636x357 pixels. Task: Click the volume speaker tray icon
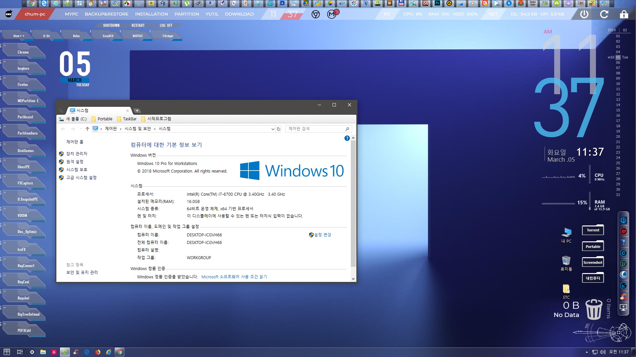coord(603,352)
